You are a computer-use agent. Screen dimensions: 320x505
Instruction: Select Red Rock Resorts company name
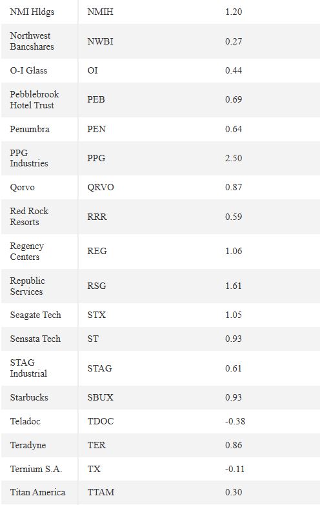tap(29, 217)
